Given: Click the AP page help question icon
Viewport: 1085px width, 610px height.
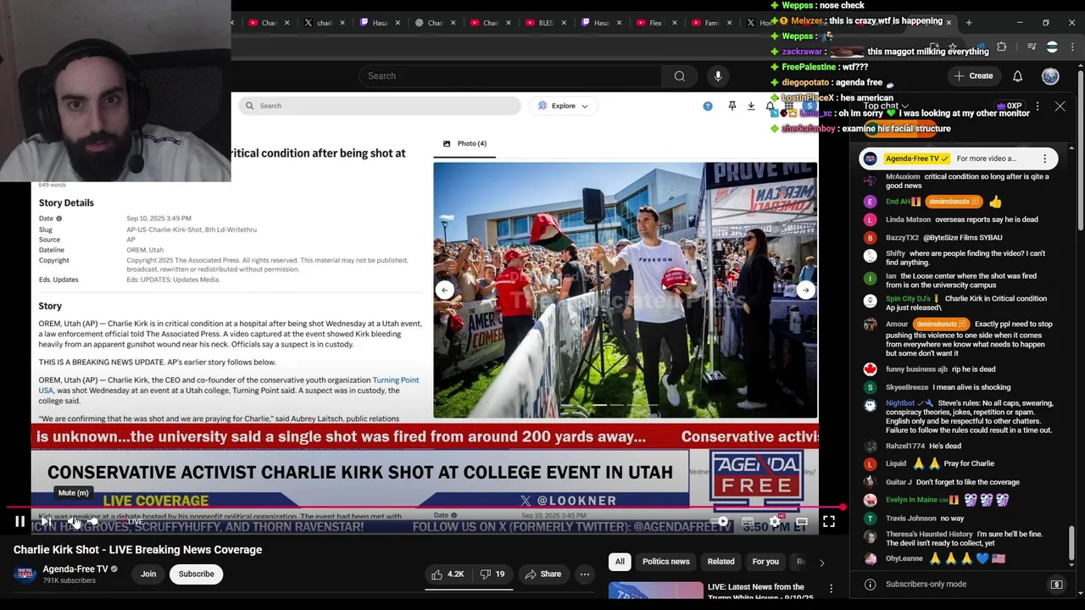Looking at the screenshot, I should (x=708, y=106).
